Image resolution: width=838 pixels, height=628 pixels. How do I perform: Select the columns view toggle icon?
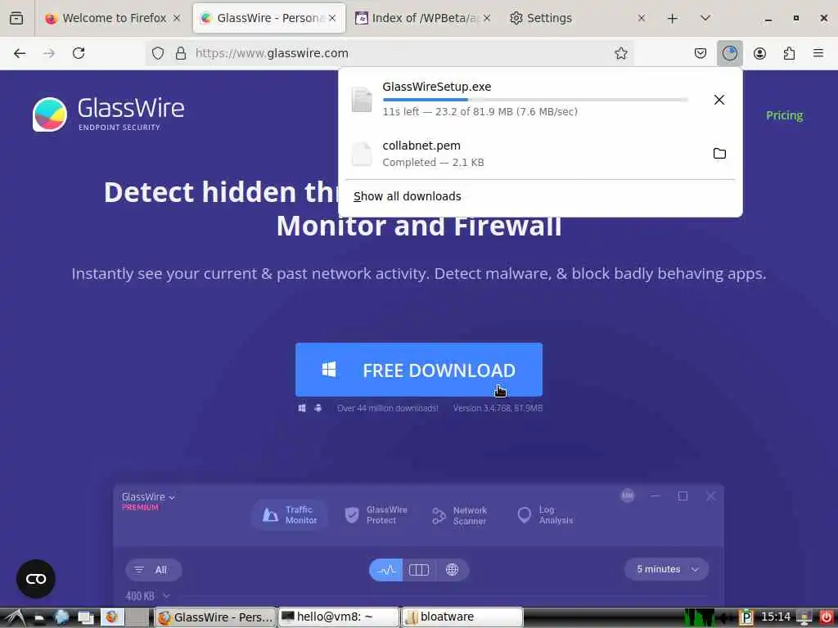coord(418,570)
